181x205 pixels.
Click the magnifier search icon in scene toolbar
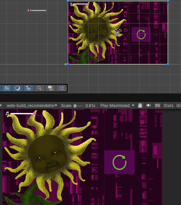[x=40, y=88]
